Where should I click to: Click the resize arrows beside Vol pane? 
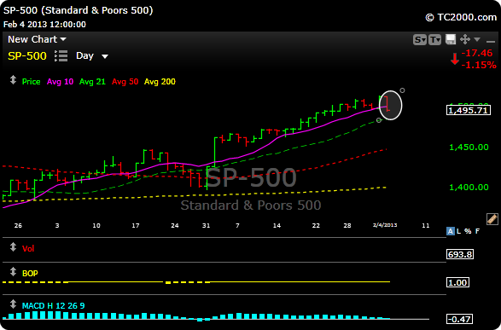coord(13,247)
